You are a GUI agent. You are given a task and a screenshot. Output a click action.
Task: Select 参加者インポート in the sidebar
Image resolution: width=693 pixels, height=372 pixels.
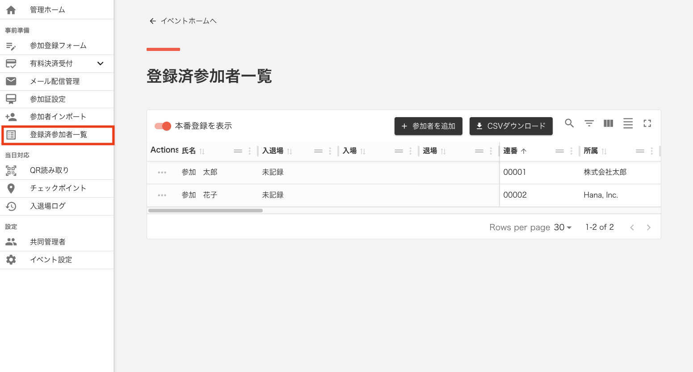pyautogui.click(x=57, y=116)
